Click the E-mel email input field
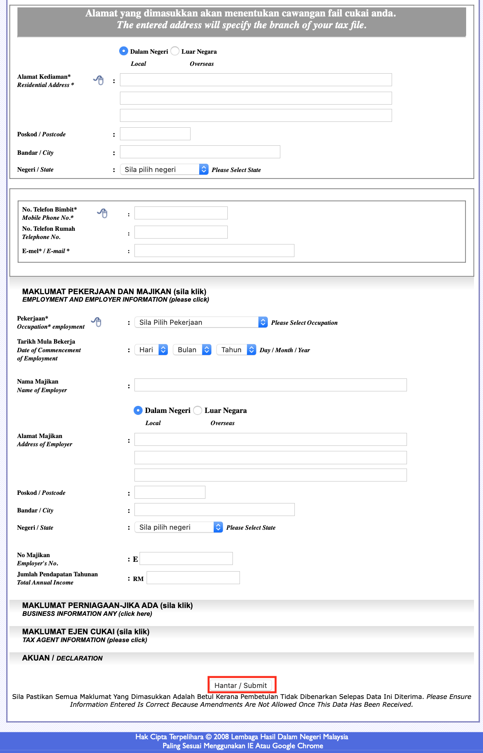 pyautogui.click(x=214, y=251)
